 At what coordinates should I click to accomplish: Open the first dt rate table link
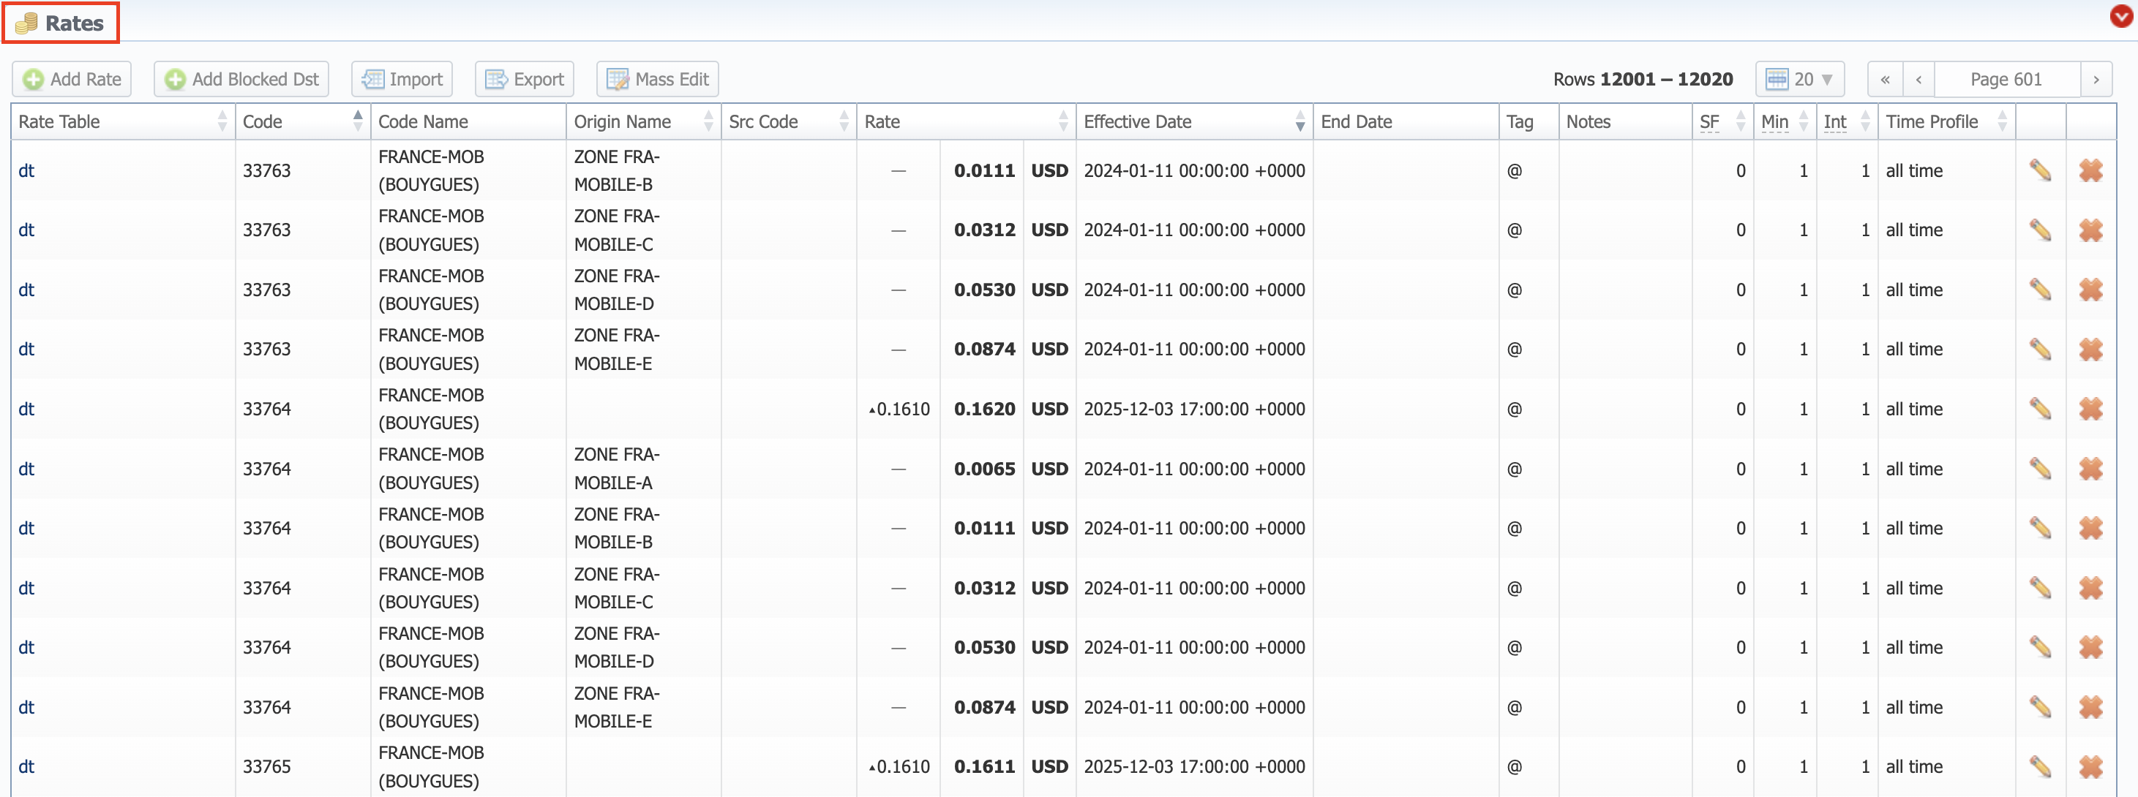(26, 171)
